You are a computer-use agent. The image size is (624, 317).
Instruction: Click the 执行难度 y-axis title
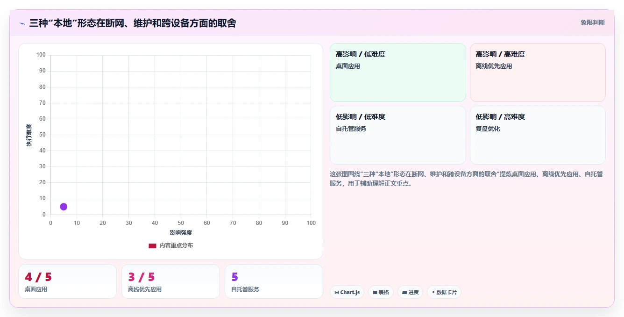coord(29,135)
